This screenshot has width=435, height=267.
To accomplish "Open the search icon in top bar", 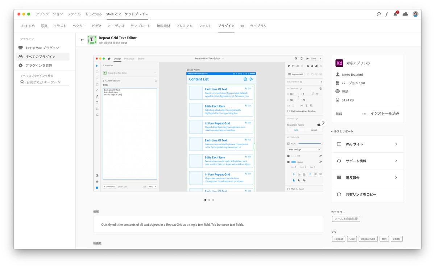I will pyautogui.click(x=378, y=14).
